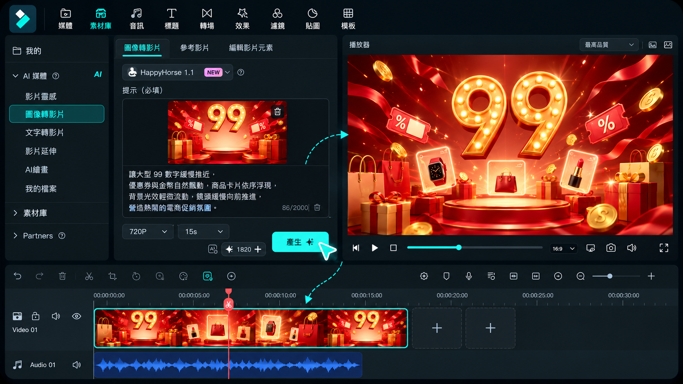Toggle Video 01 track visibility eye
Viewport: 683px width, 384px height.
pyautogui.click(x=76, y=316)
